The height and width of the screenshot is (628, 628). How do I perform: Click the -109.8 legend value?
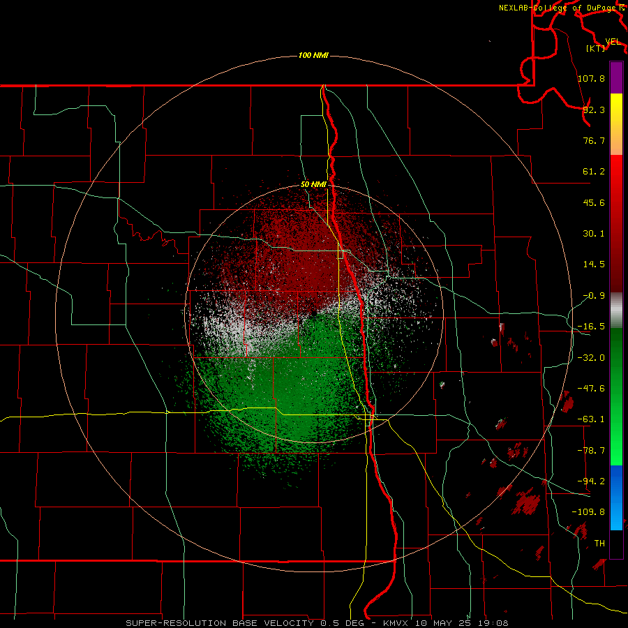[x=588, y=512]
